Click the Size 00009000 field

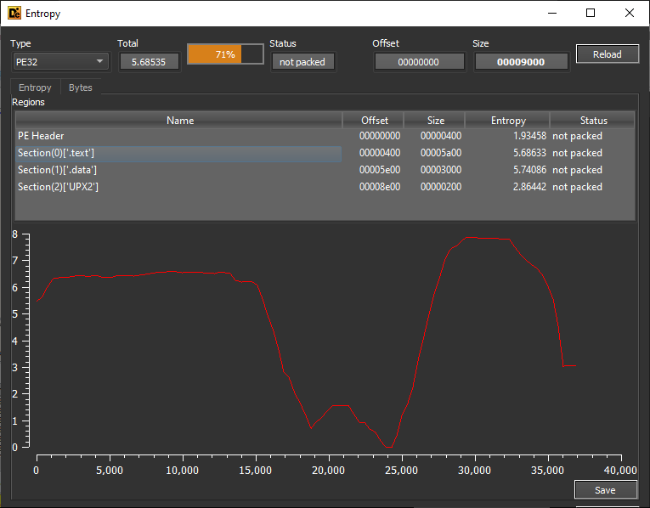tap(521, 61)
